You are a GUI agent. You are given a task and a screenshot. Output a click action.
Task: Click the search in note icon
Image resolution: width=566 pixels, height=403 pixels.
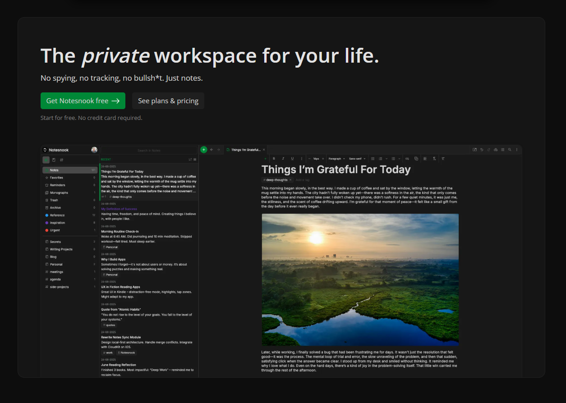coord(510,150)
